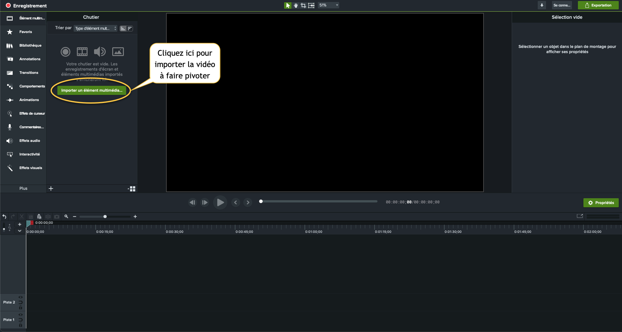Open the 51% canvas zoom dropdown
622x332 pixels.
pyautogui.click(x=329, y=5)
